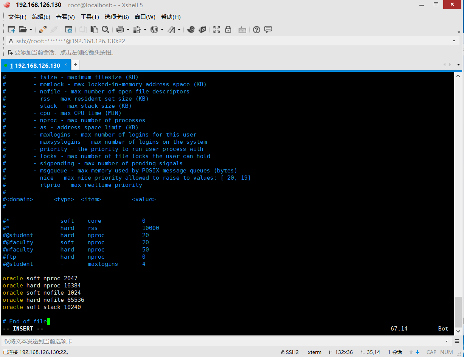Select the 1 192.168.126.130 session tab
464x357 pixels.
pyautogui.click(x=36, y=65)
